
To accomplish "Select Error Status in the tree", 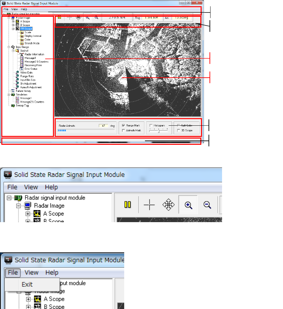I will coord(31,69).
